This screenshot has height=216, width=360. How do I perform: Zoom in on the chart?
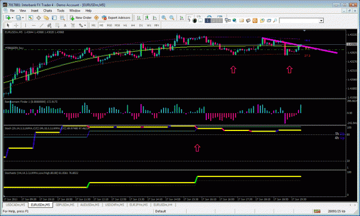164,18
